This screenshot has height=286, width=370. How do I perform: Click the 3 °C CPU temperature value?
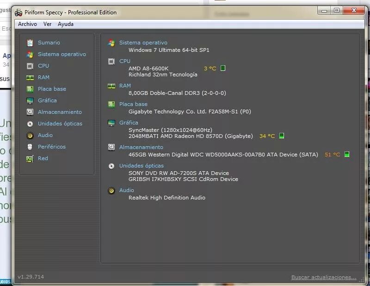tap(210, 68)
